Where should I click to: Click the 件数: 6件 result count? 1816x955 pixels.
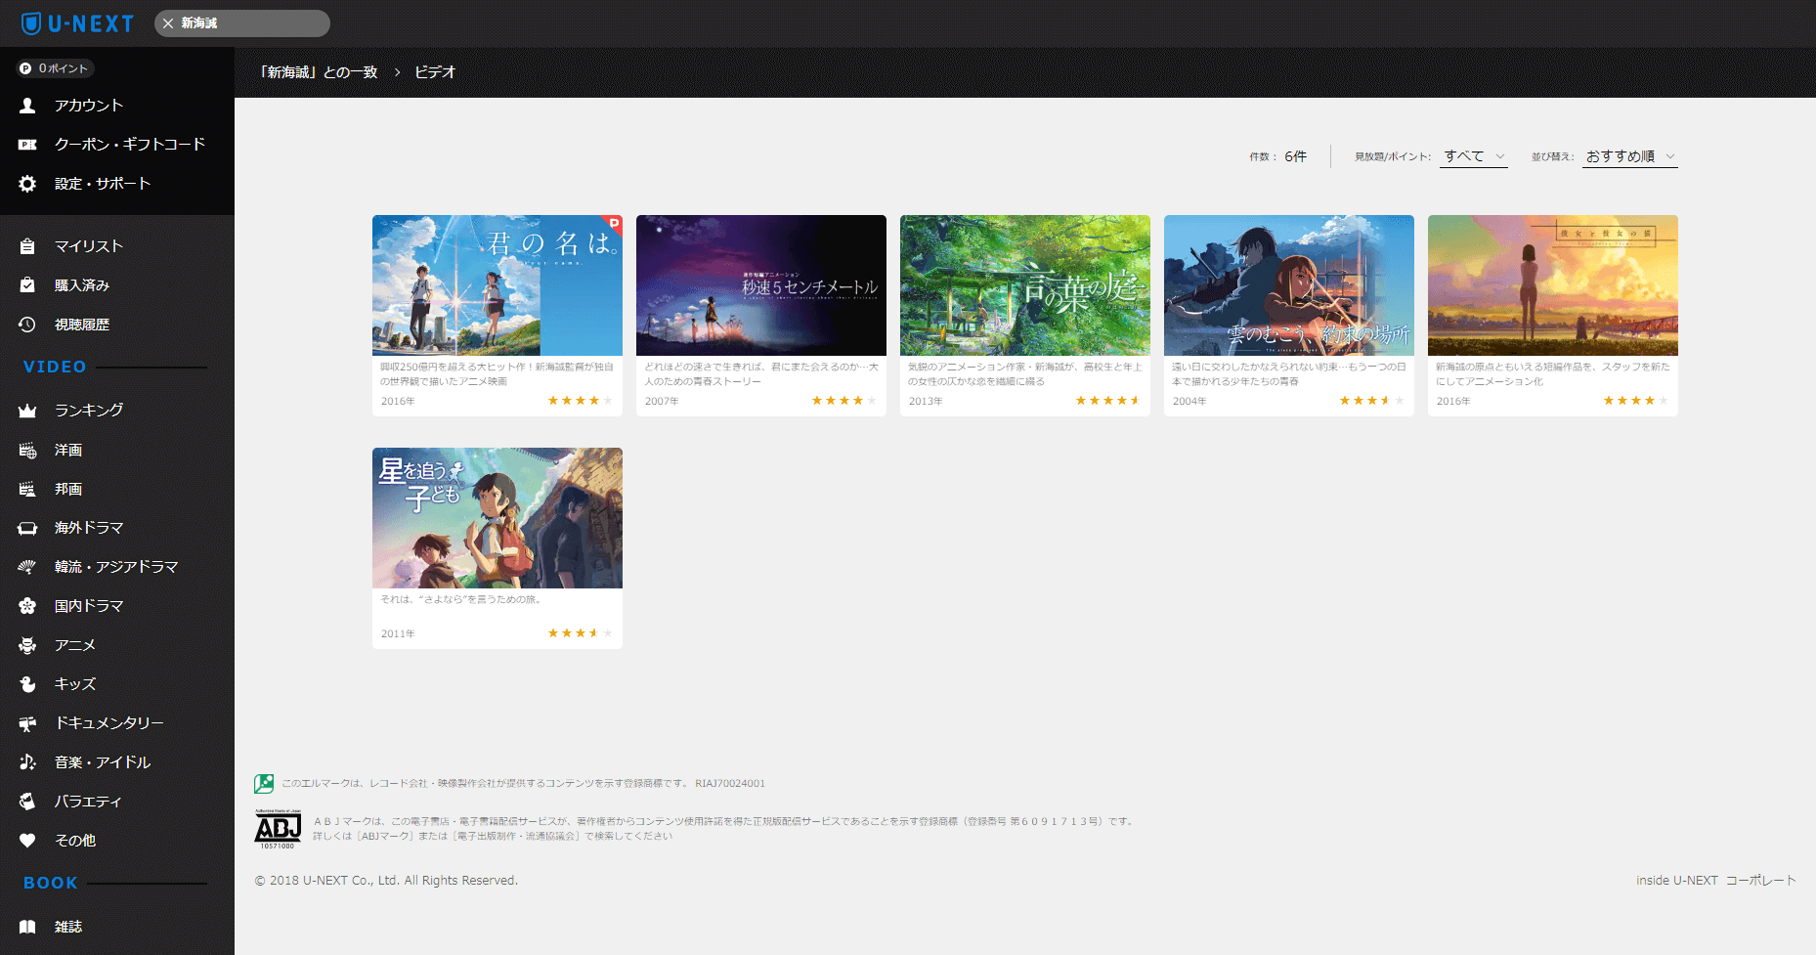[1278, 156]
